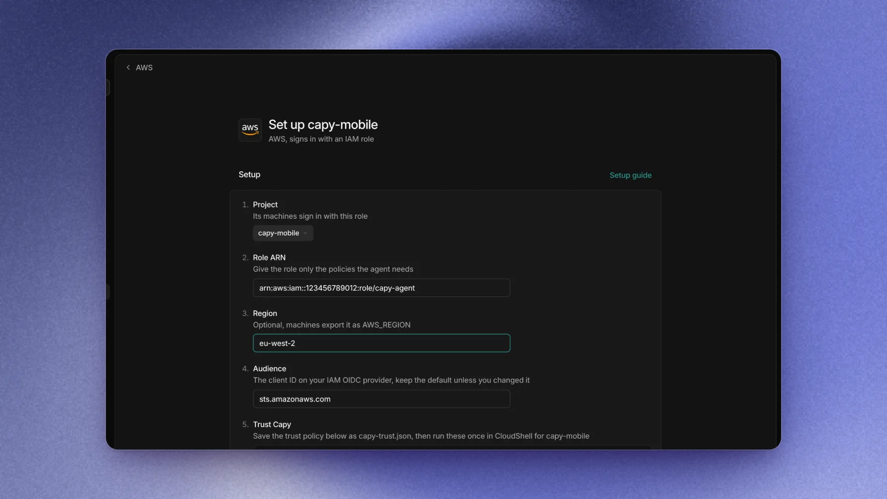Click the Audience field with sts.amazonaws.com
The width and height of the screenshot is (887, 499).
tap(381, 399)
